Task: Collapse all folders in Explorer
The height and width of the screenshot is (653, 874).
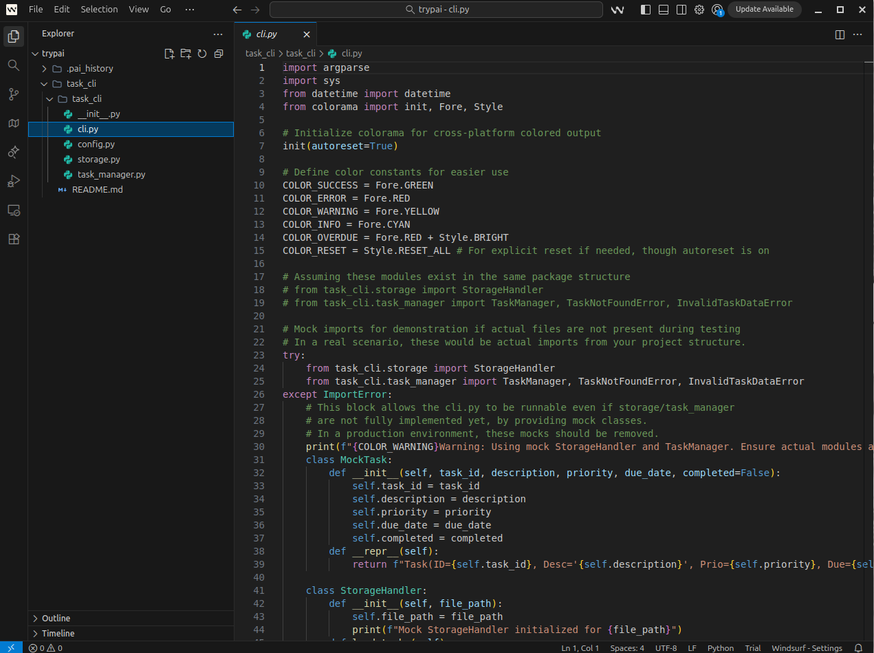Action: pos(219,54)
